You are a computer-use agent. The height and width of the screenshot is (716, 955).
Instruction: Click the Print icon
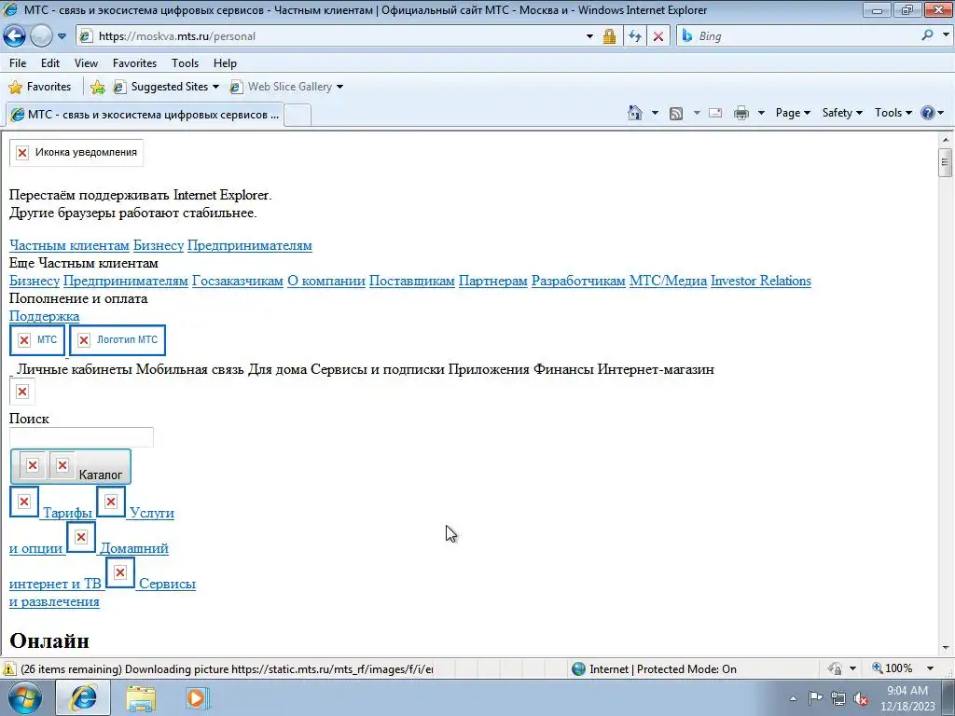pyautogui.click(x=741, y=113)
